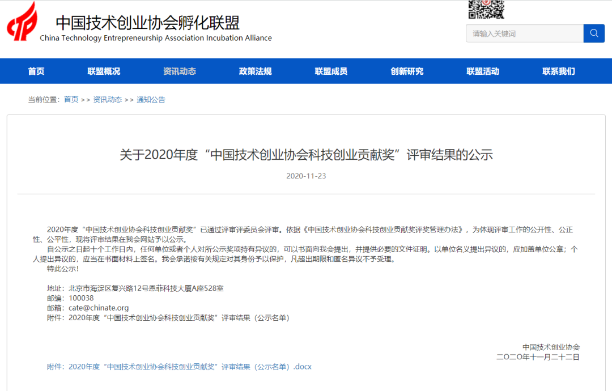
Task: Click the 资讯动态 breadcrumb link
Action: pos(107,100)
